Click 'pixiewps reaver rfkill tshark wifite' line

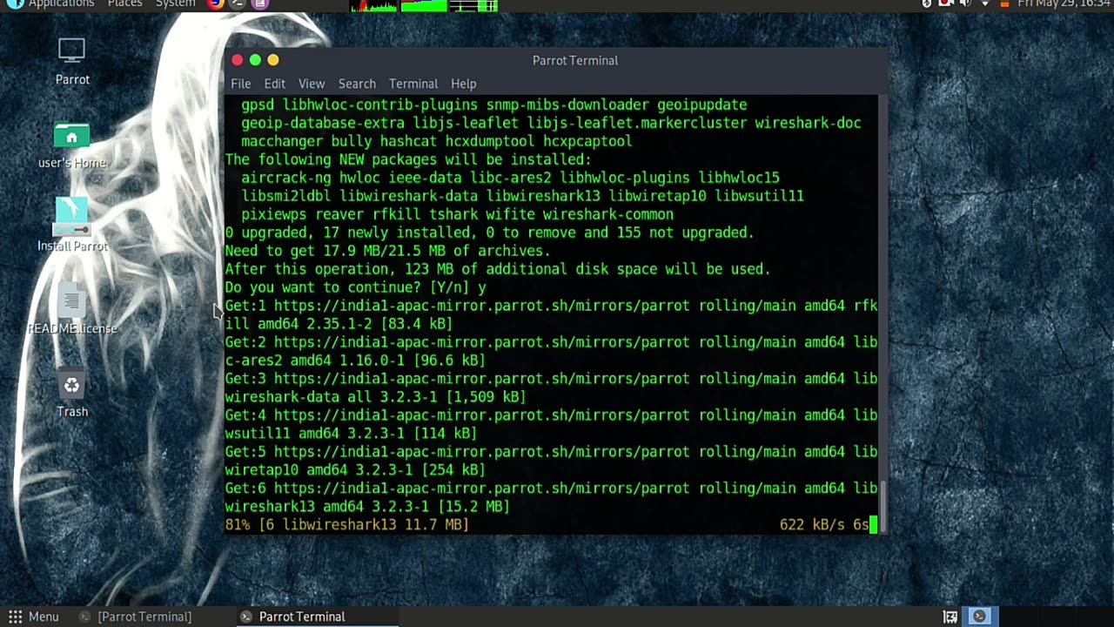pos(457,214)
